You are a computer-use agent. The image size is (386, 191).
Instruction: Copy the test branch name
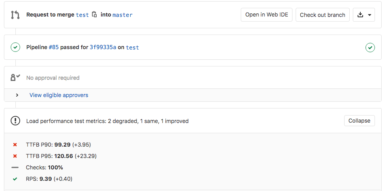(94, 15)
